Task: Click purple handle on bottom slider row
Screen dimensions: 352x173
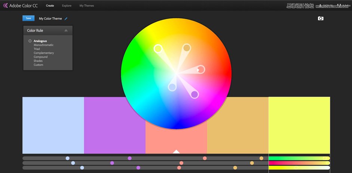Action: (138, 168)
